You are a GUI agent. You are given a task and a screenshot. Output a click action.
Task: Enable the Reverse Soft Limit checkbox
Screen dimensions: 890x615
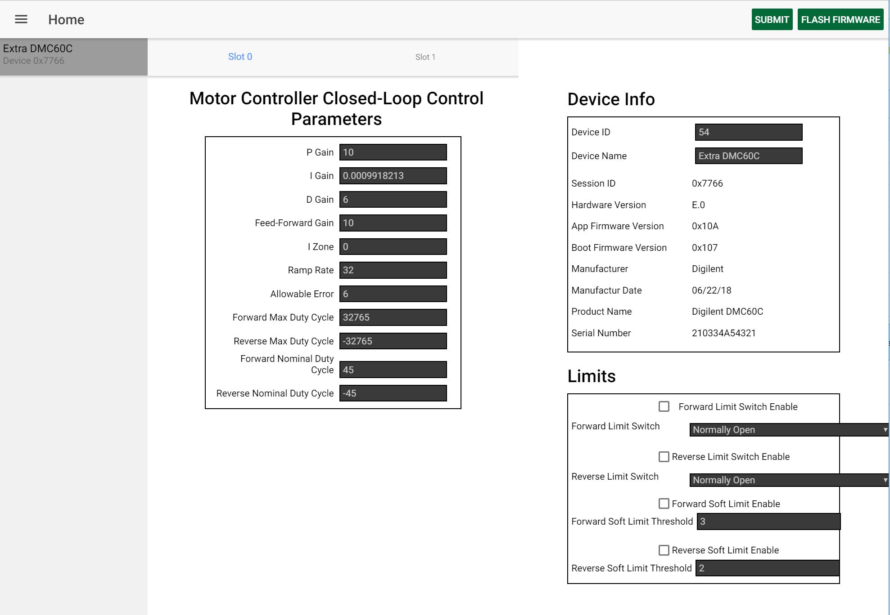point(664,550)
